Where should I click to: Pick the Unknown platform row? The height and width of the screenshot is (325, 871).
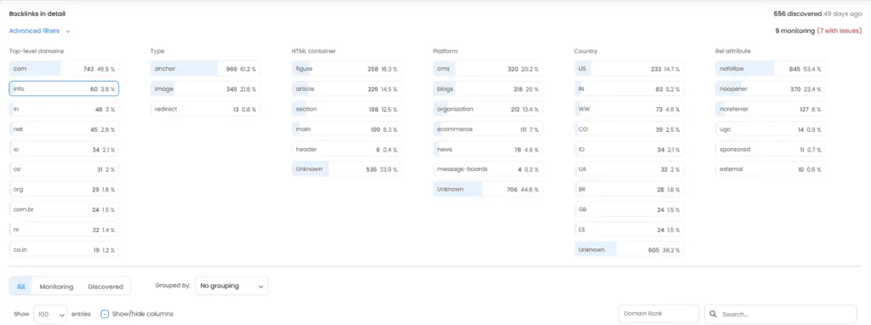pos(487,190)
